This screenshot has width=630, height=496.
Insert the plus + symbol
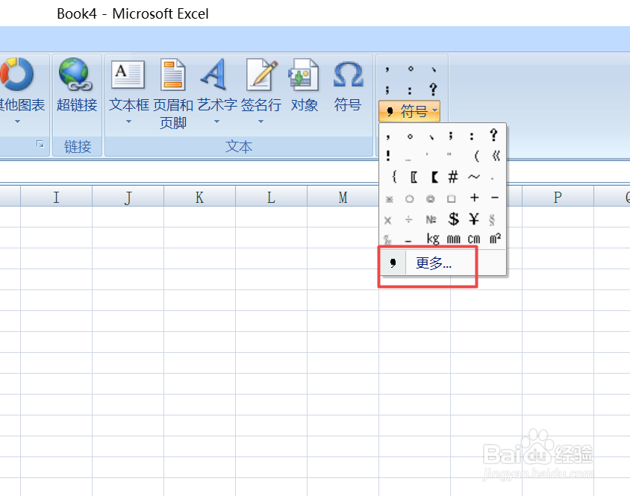(475, 197)
